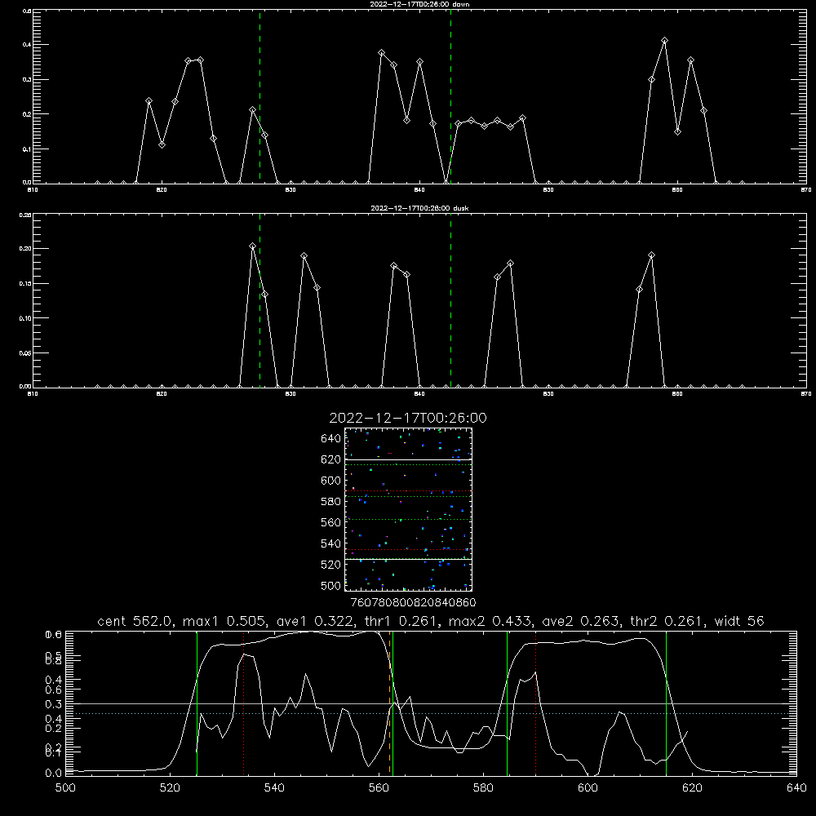The height and width of the screenshot is (816, 816).
Task: Click the '0.4' y-axis label on dawn plot
Action: click(27, 45)
